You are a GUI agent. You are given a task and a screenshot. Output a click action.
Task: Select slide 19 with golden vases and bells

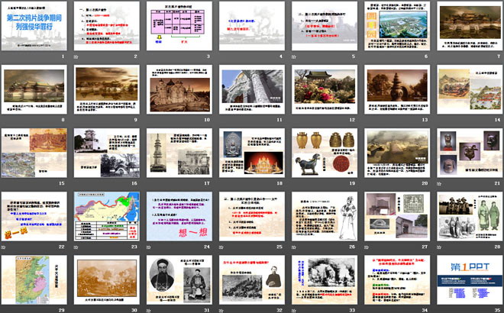tap(325, 153)
